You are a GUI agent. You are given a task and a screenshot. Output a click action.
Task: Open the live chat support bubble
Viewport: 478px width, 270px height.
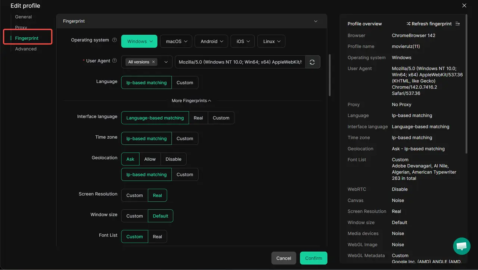pyautogui.click(x=462, y=246)
